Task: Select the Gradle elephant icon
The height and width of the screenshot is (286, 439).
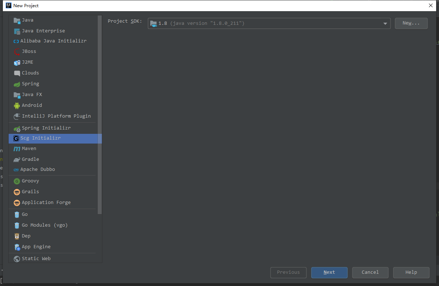Action: pyautogui.click(x=17, y=159)
